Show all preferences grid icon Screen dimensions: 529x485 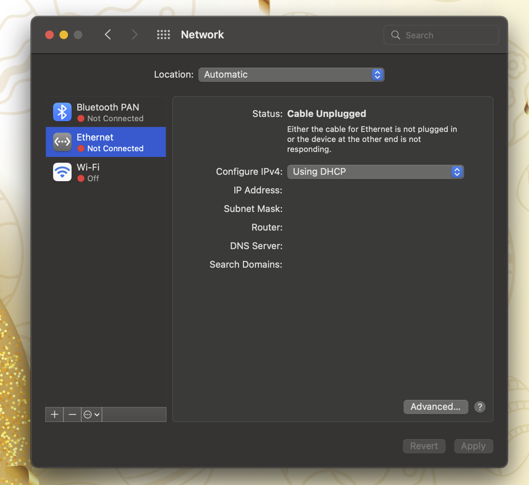pyautogui.click(x=164, y=35)
